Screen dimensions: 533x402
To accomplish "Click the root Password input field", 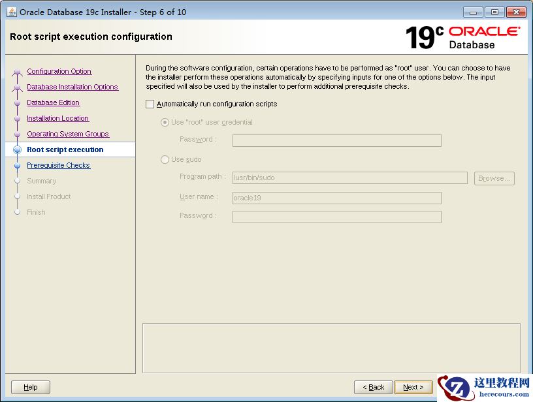I will coord(336,140).
